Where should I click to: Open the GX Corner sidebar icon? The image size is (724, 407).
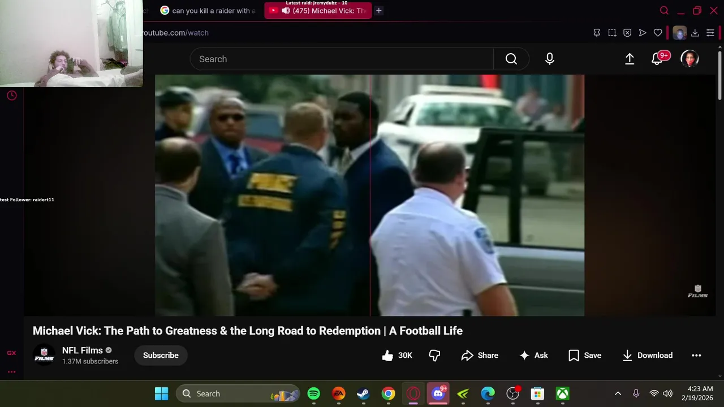pos(11,353)
